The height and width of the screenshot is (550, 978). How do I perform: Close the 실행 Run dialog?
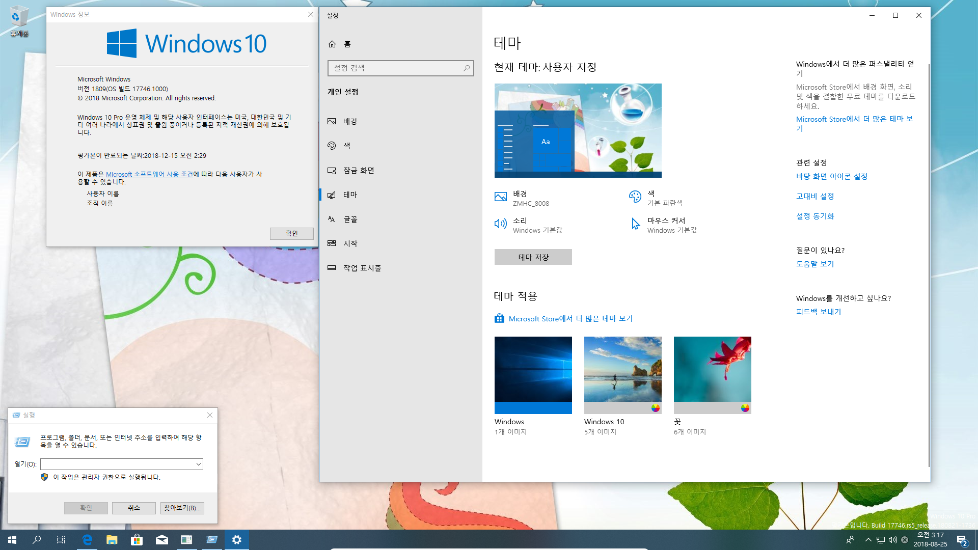[x=210, y=415]
